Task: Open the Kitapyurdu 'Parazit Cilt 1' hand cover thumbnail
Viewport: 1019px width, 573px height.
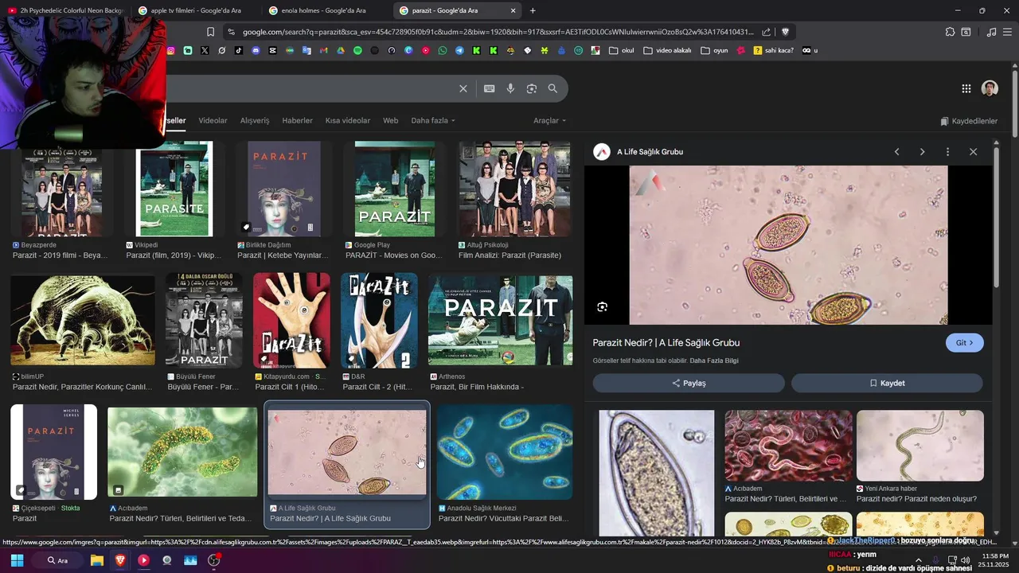Action: click(x=291, y=320)
